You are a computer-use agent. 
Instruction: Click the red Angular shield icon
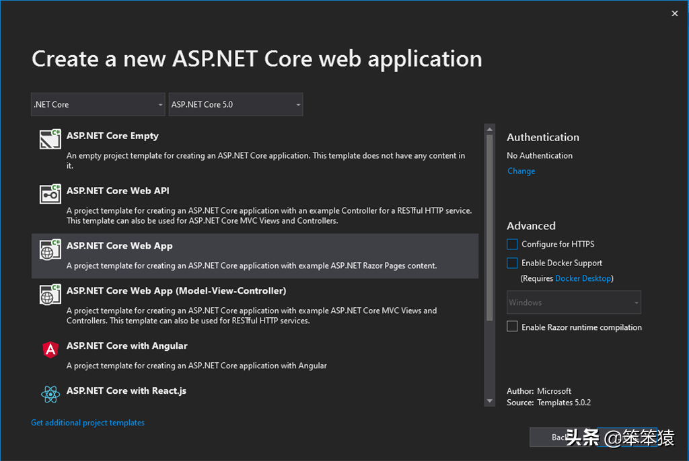click(50, 349)
